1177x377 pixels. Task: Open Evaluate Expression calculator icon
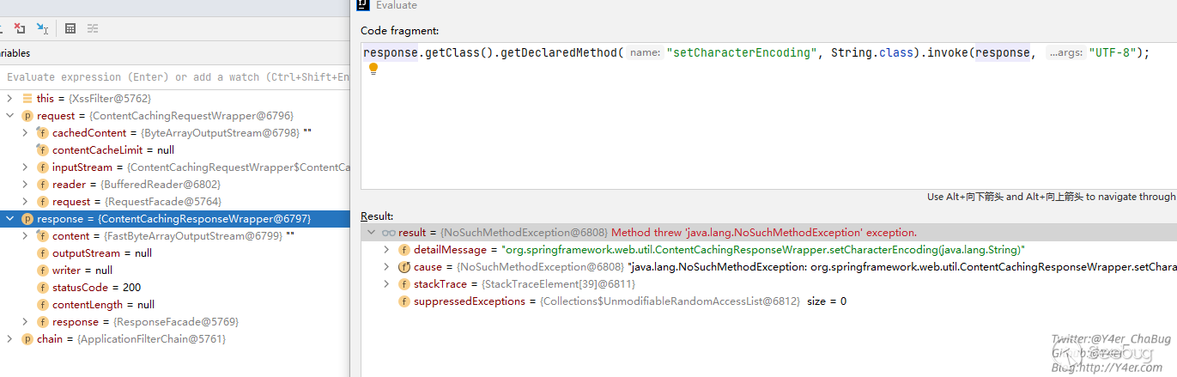(70, 28)
